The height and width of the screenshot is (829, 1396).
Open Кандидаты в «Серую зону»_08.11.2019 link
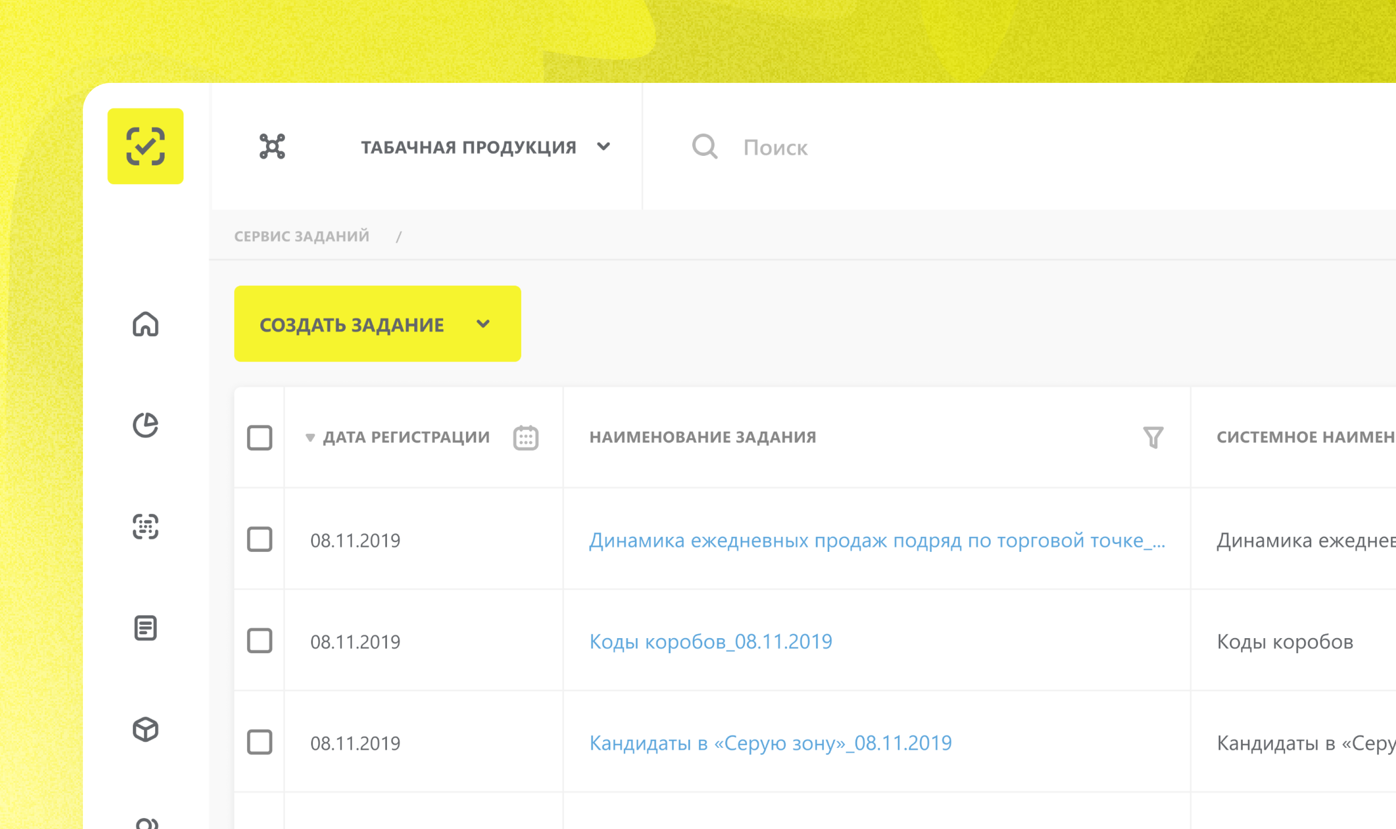pos(771,744)
